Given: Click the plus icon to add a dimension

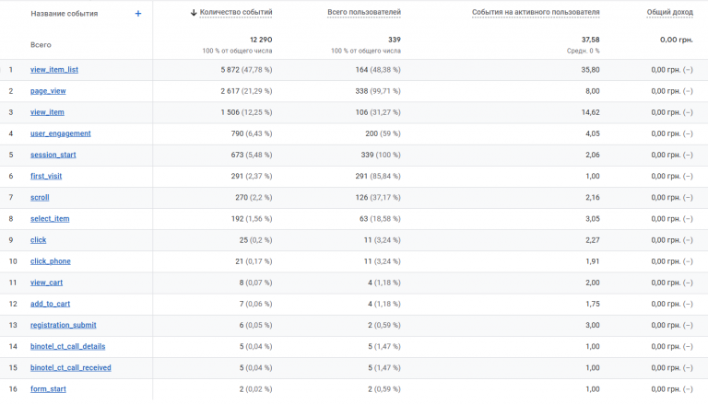Looking at the screenshot, I should [138, 14].
